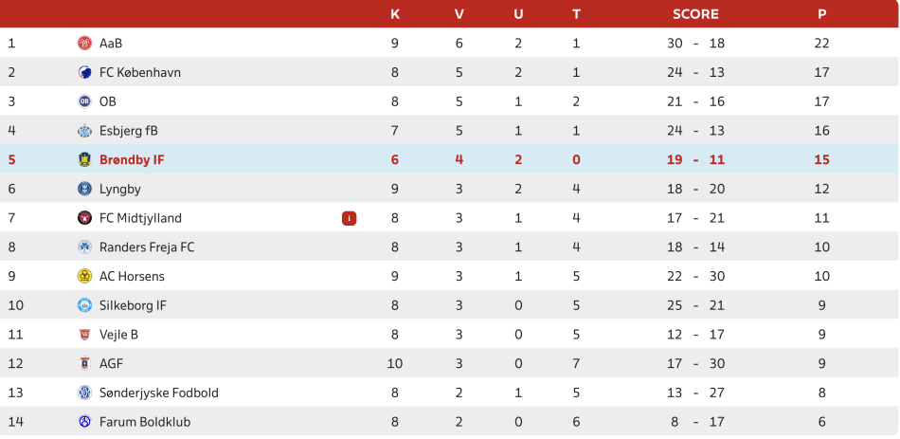
Task: Click the Lyngby club logo
Action: click(84, 190)
